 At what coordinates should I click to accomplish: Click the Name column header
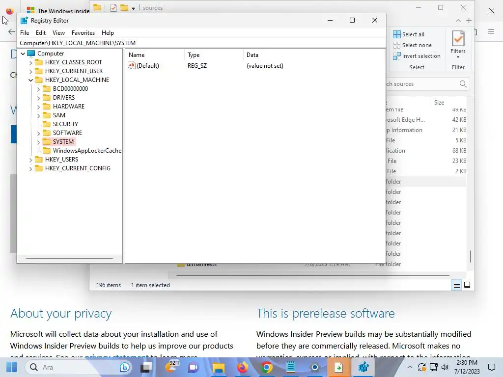155,55
